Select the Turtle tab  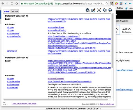7,12
